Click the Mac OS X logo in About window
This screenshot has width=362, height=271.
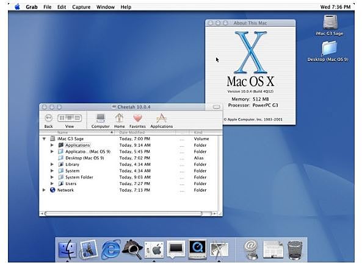(251, 52)
